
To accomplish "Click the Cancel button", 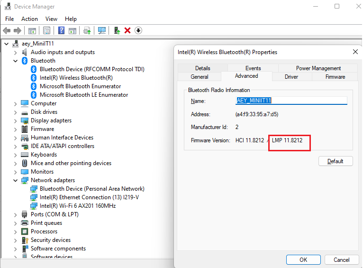I will (342, 259).
